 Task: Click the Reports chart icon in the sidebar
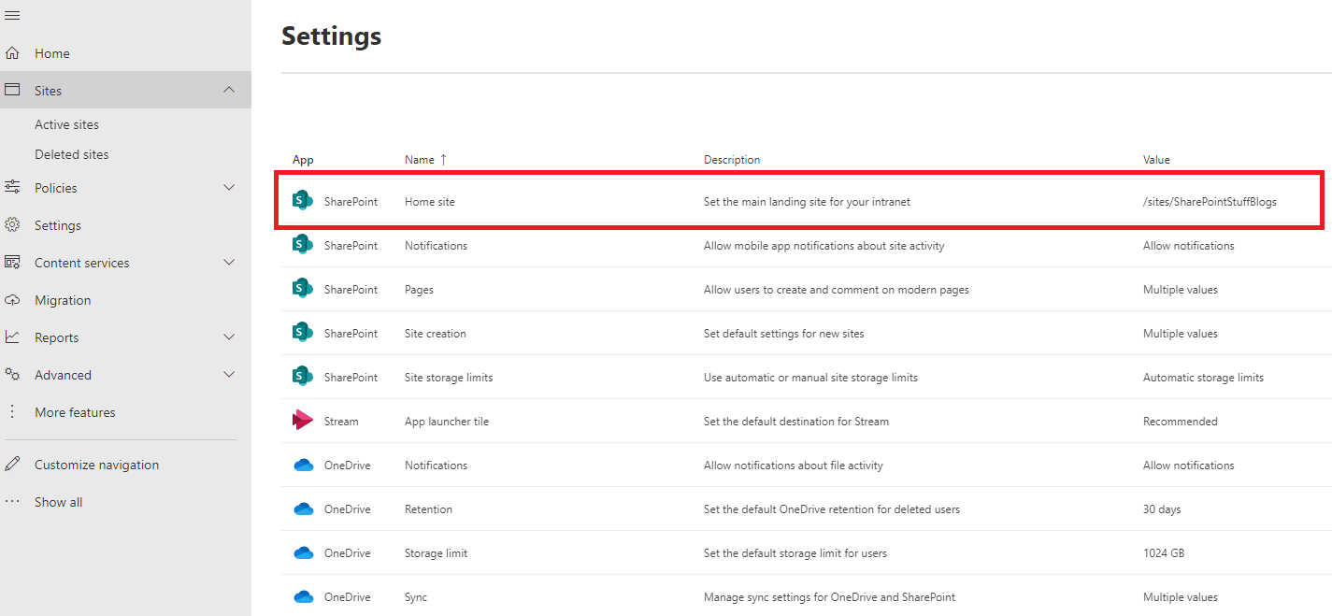(13, 337)
